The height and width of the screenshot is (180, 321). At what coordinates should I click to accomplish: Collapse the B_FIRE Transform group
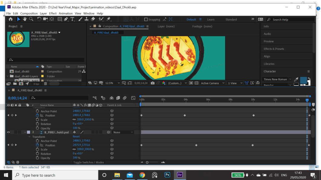point(29,137)
